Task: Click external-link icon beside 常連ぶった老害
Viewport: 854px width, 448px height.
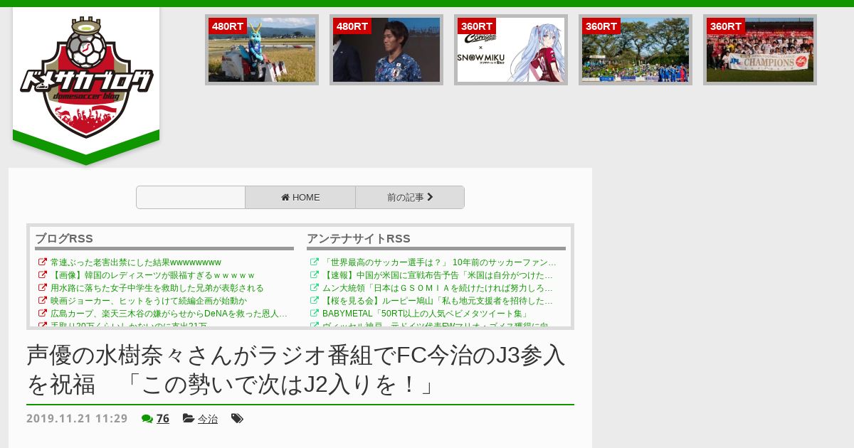Action: pos(43,262)
